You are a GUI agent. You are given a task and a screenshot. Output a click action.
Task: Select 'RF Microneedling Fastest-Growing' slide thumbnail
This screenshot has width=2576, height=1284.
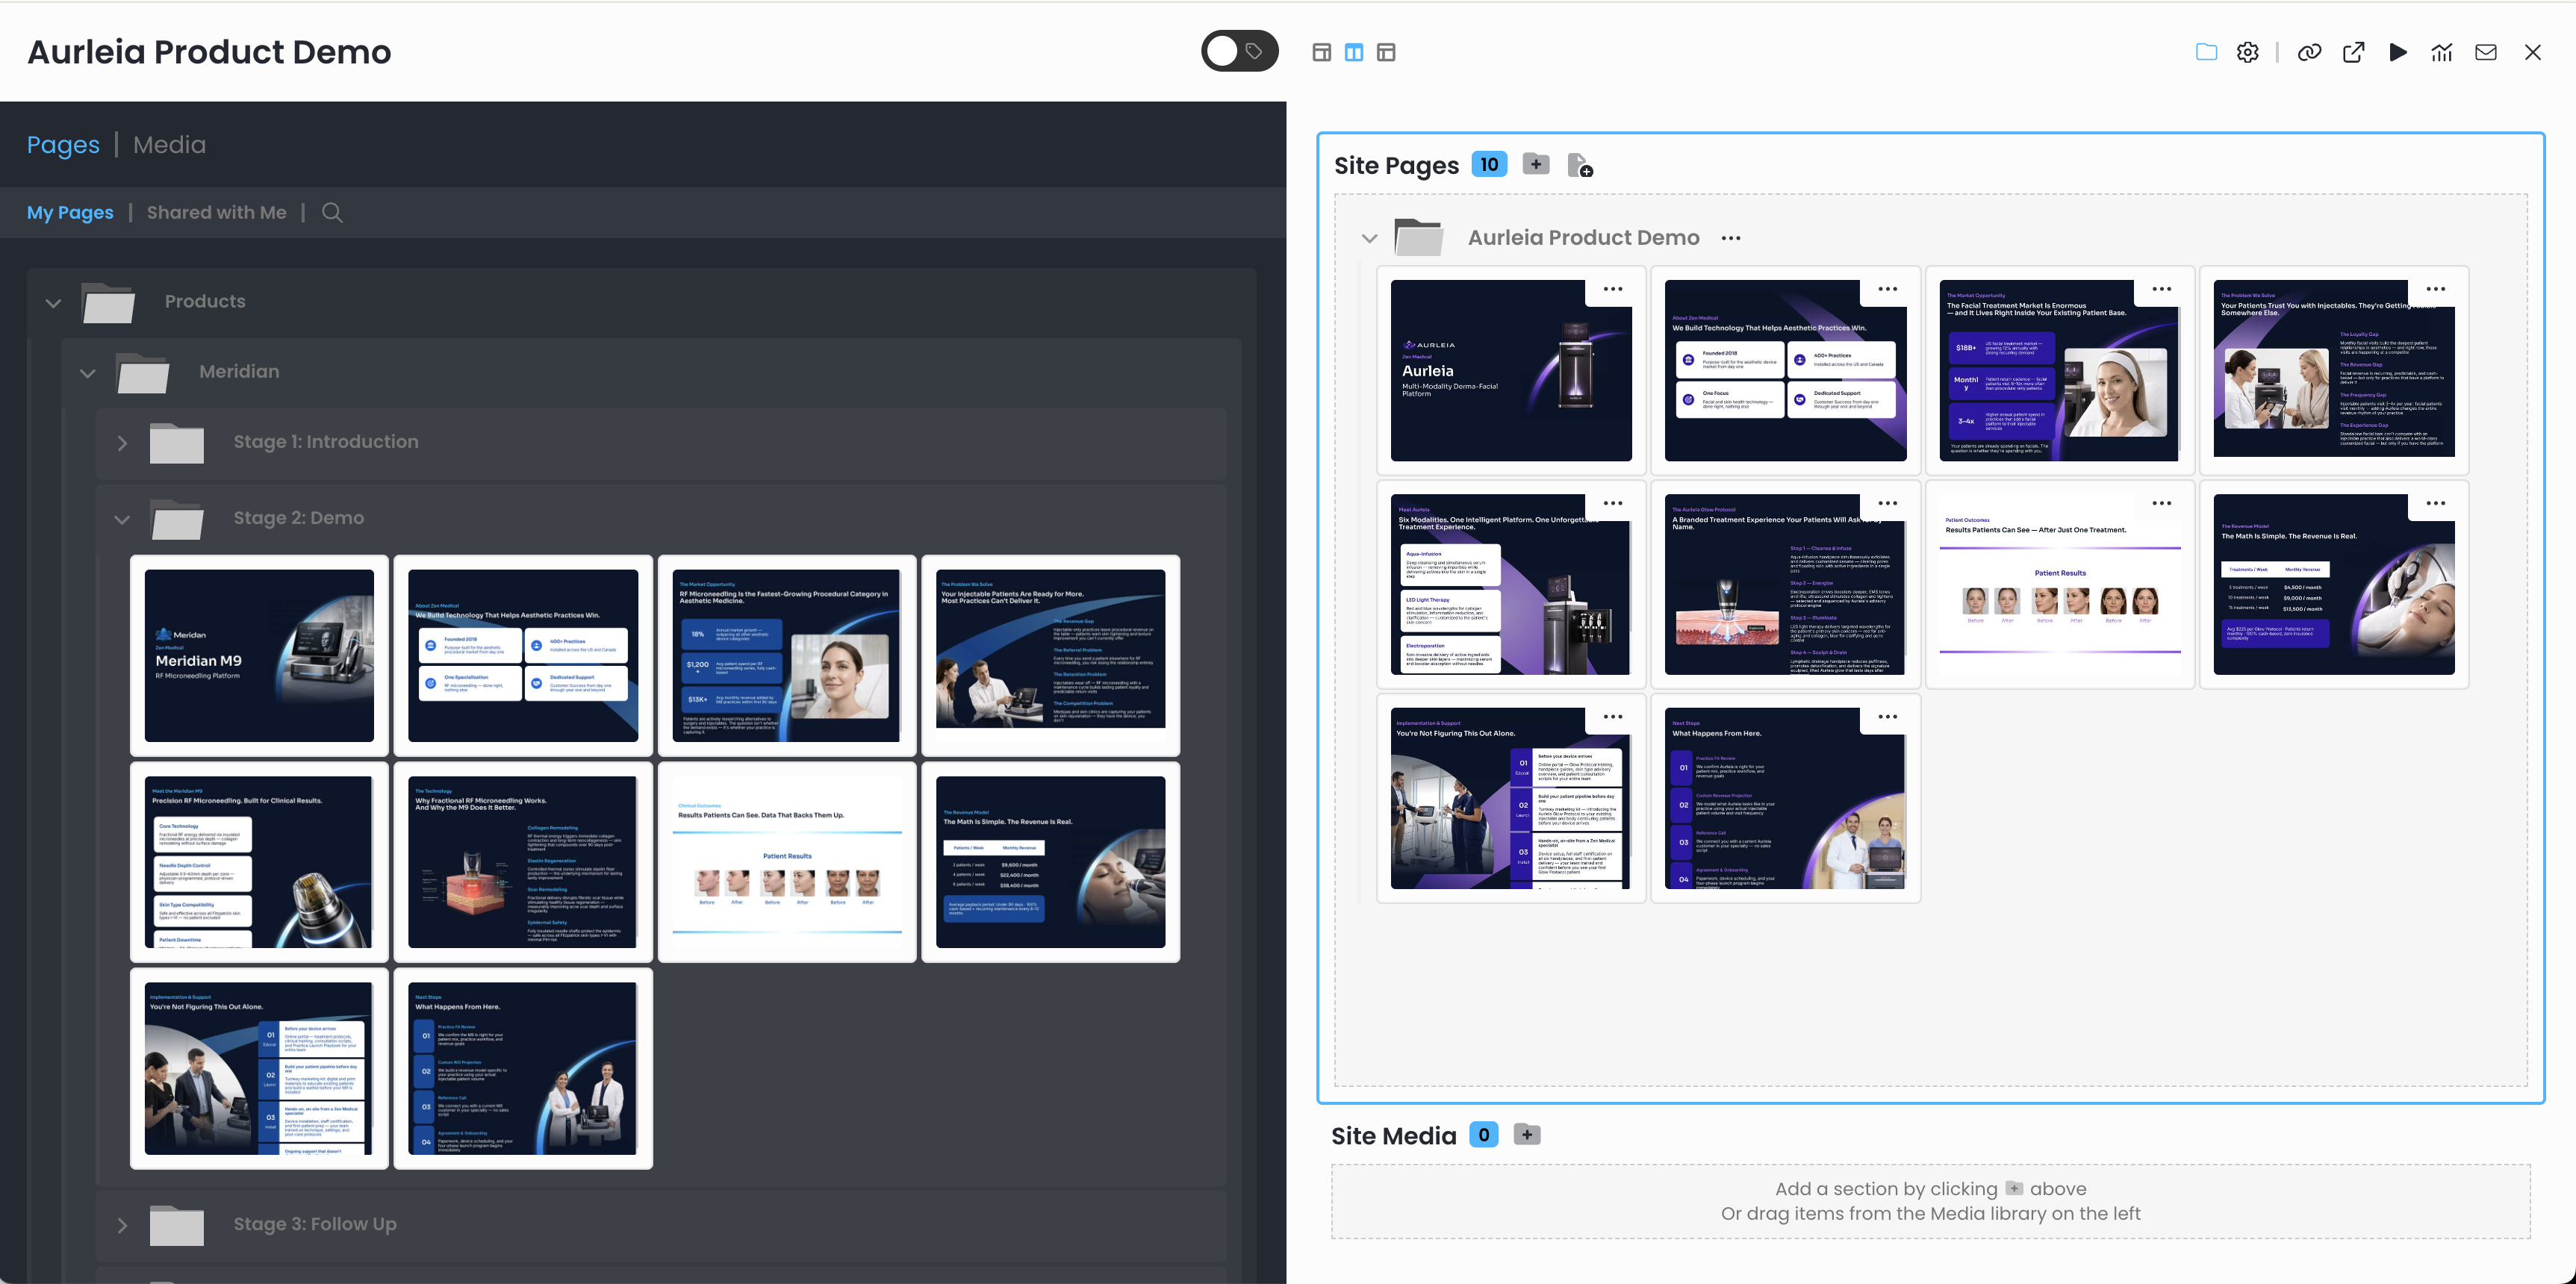(x=787, y=656)
